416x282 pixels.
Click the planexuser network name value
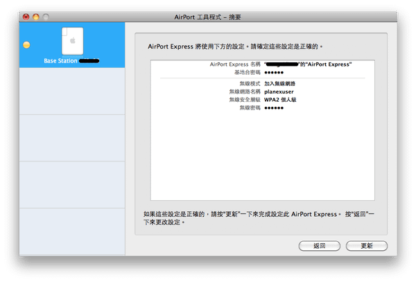279,91
